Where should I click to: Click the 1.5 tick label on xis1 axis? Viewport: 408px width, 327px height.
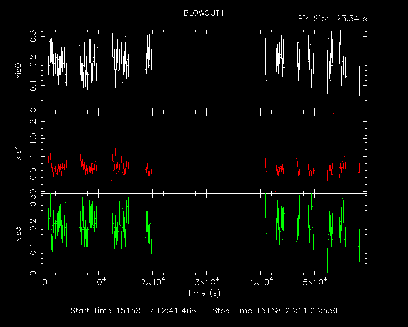coord(33,138)
